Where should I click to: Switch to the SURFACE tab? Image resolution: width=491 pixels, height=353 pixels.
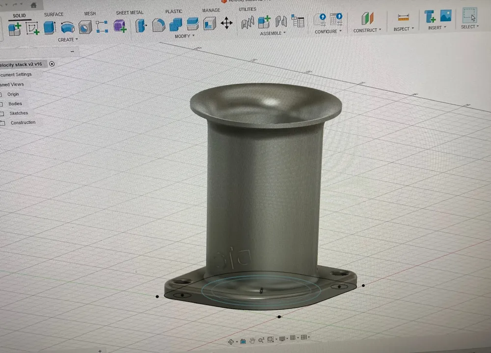tap(54, 14)
